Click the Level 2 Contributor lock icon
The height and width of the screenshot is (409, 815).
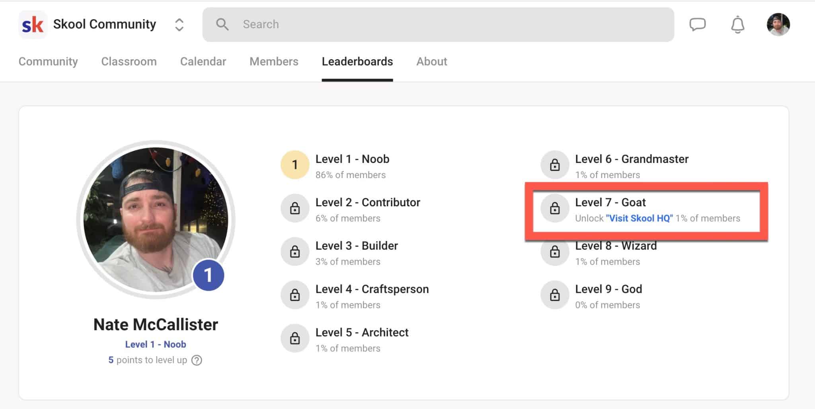click(295, 208)
